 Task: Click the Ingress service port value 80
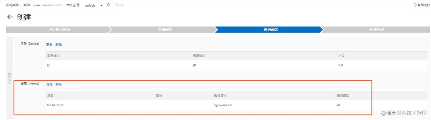click(338, 105)
